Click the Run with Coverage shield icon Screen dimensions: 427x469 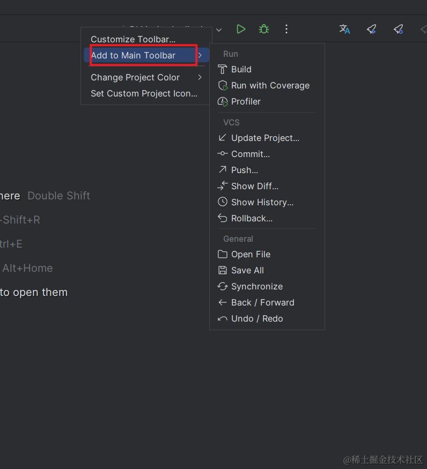click(x=223, y=86)
